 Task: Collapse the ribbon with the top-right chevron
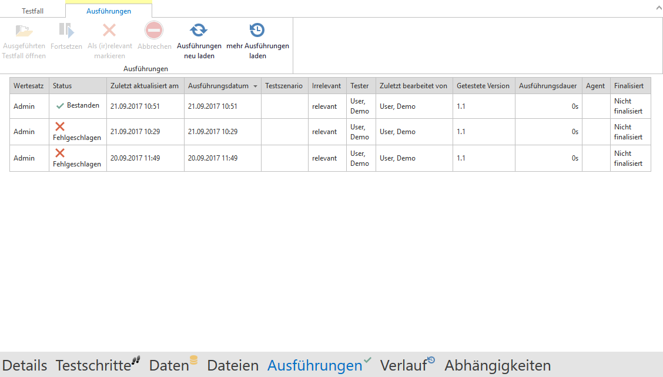pos(657,9)
